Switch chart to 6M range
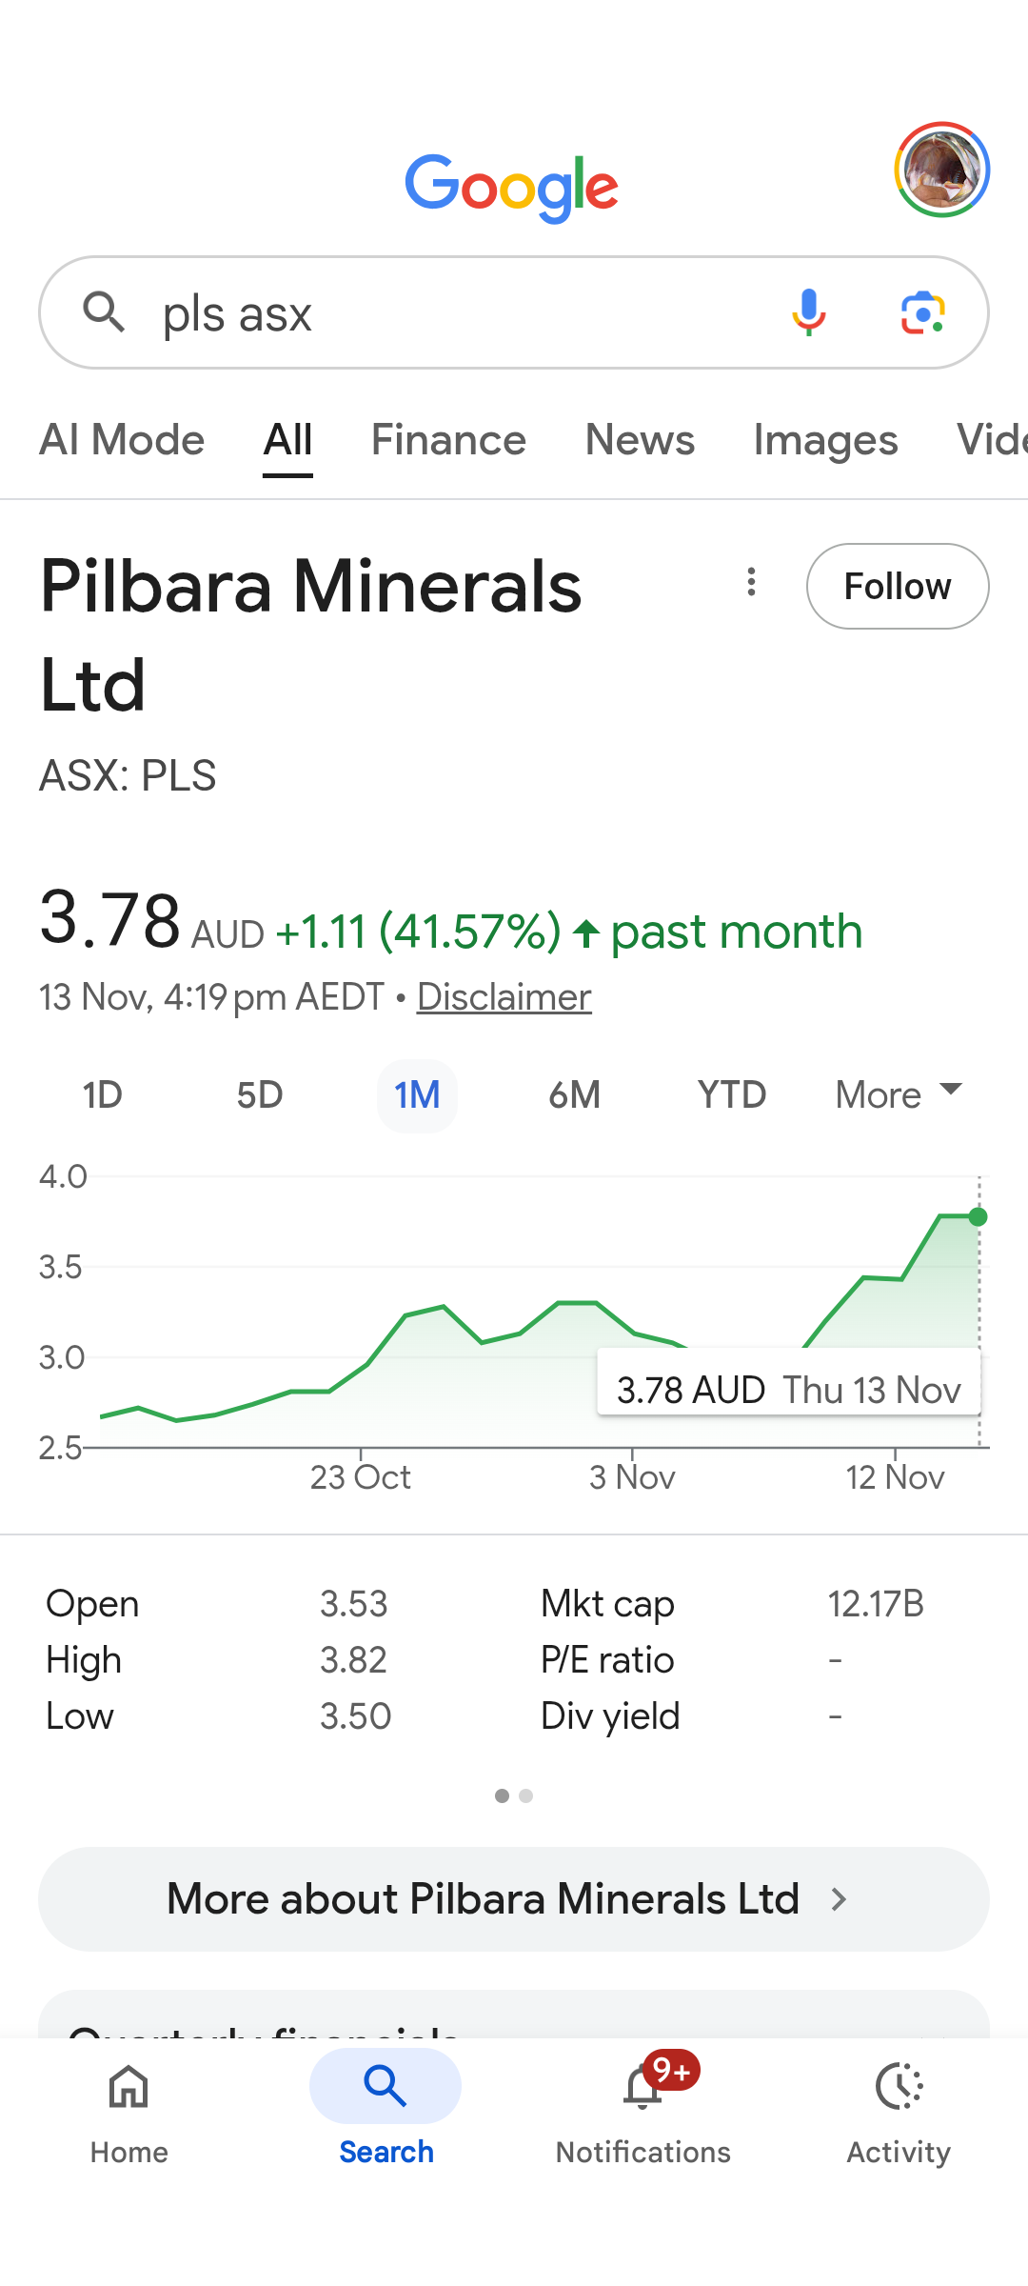Viewport: 1028px width, 2286px height. [574, 1095]
